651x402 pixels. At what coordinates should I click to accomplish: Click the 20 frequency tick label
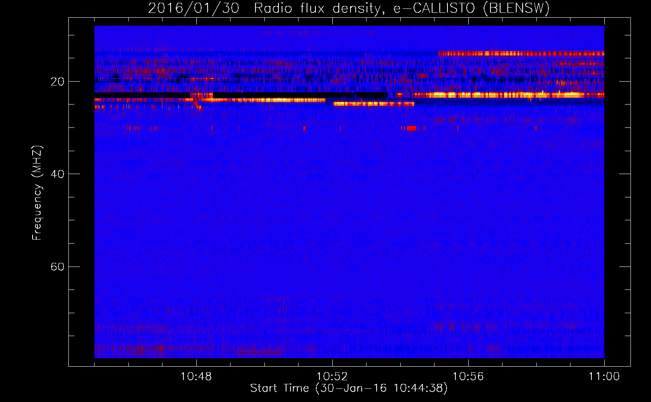pos(57,82)
